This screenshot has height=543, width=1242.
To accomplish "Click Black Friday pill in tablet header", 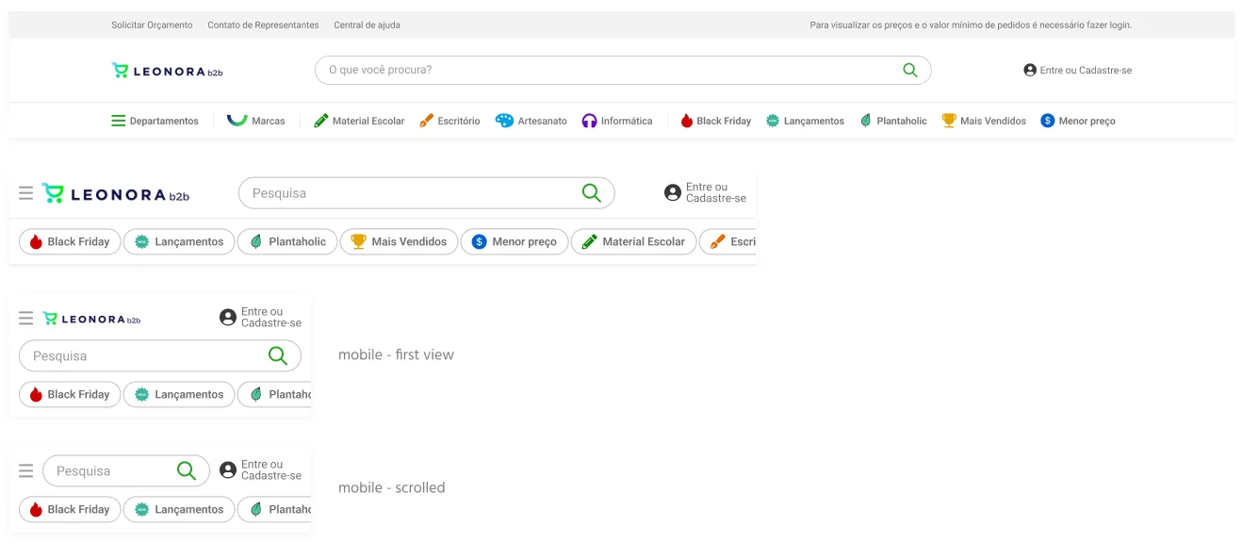I will [71, 242].
